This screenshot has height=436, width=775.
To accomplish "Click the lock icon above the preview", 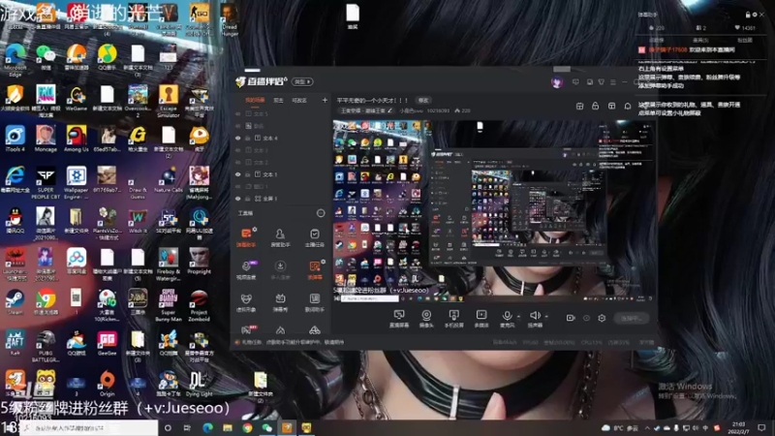I will pyautogui.click(x=595, y=106).
